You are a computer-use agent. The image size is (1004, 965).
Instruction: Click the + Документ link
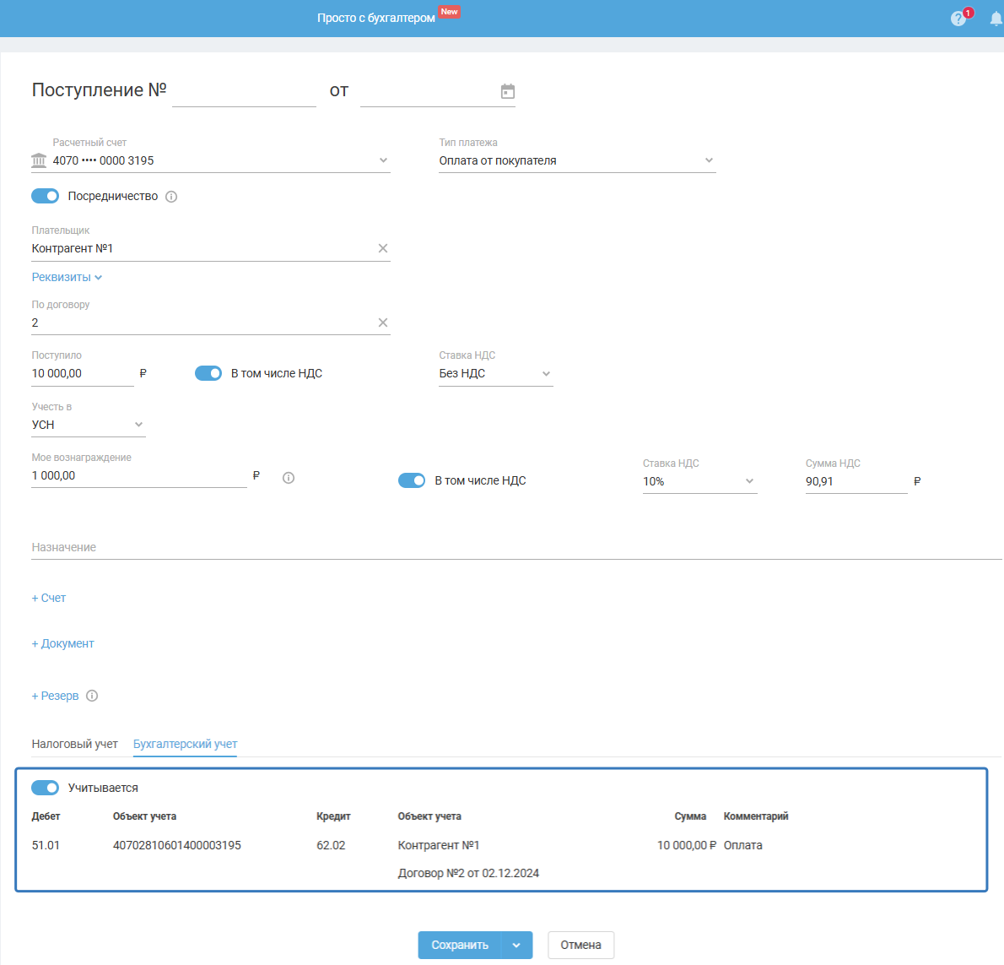(63, 643)
